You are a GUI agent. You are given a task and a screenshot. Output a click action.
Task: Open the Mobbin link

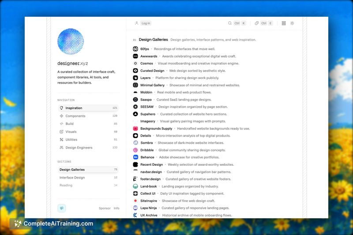point(146,92)
